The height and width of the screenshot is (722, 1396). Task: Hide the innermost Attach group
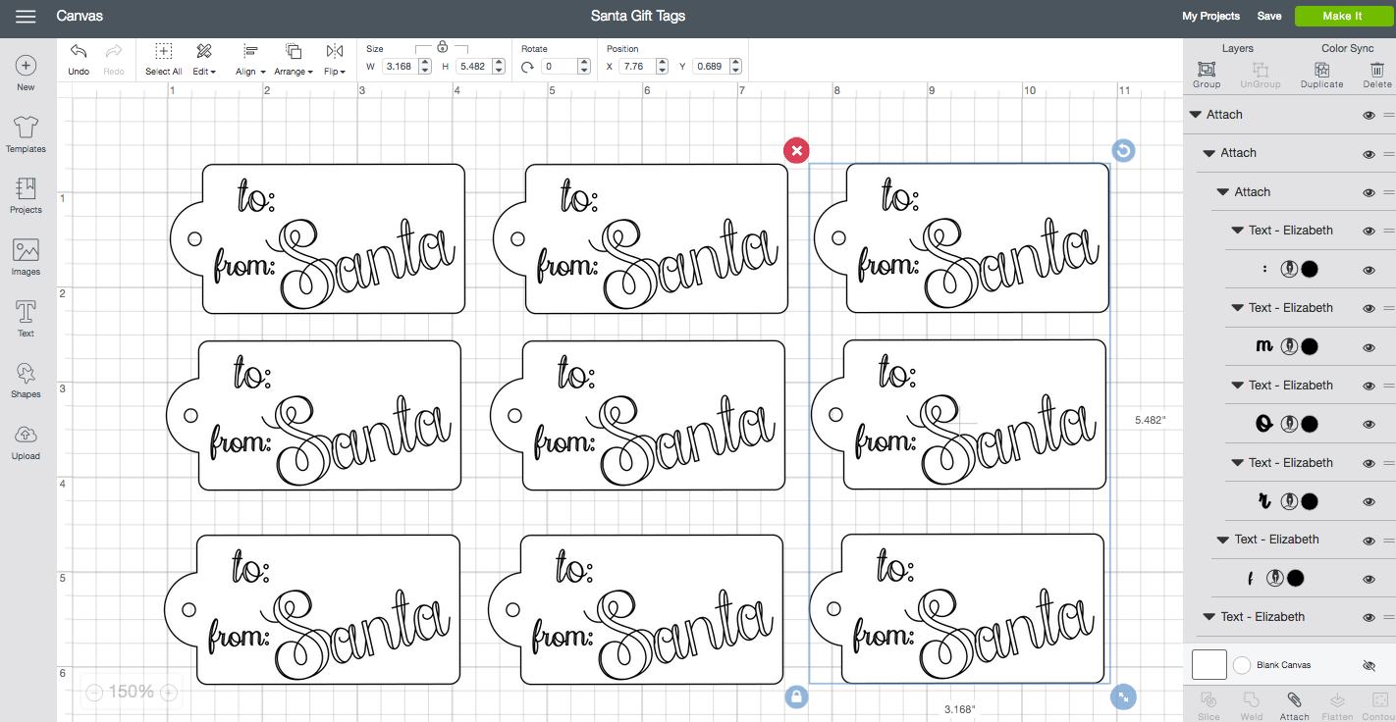pos(1369,192)
